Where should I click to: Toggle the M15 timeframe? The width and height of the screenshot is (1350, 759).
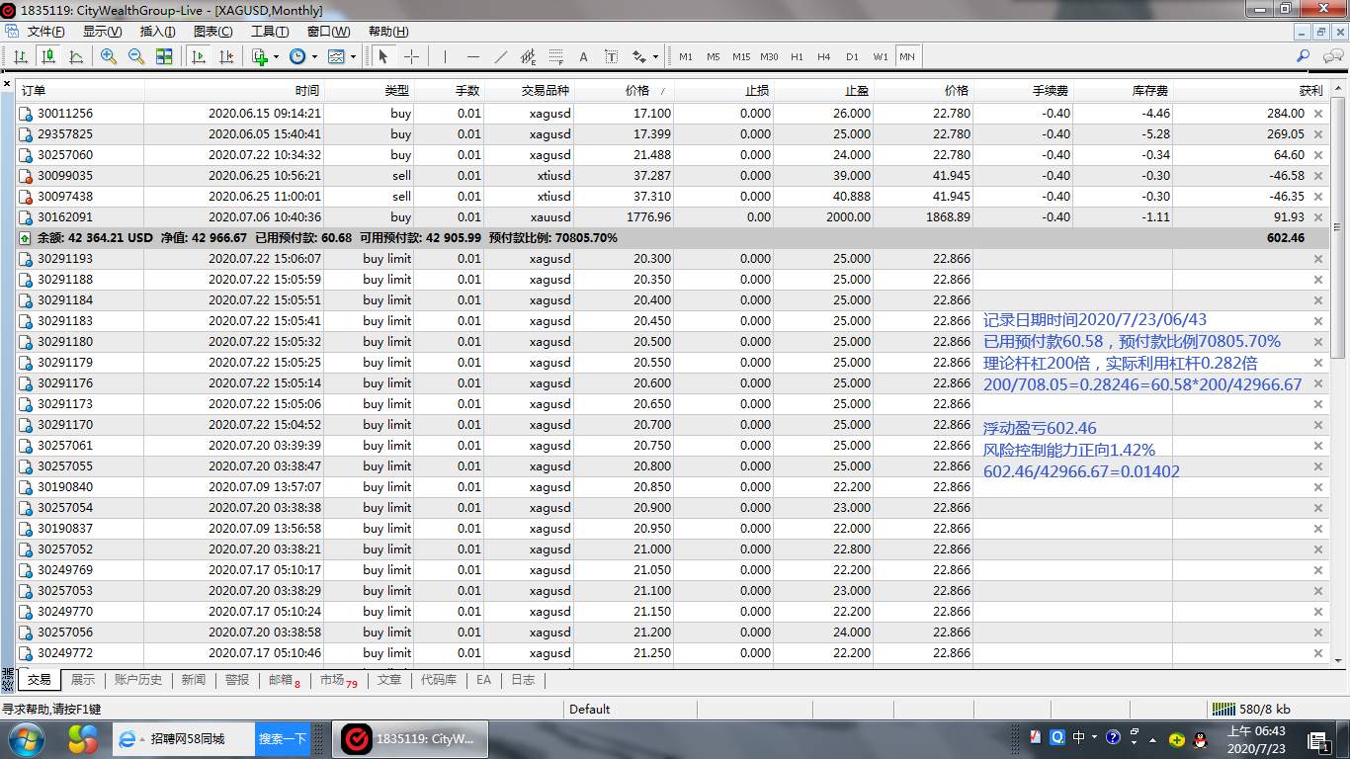tap(741, 56)
